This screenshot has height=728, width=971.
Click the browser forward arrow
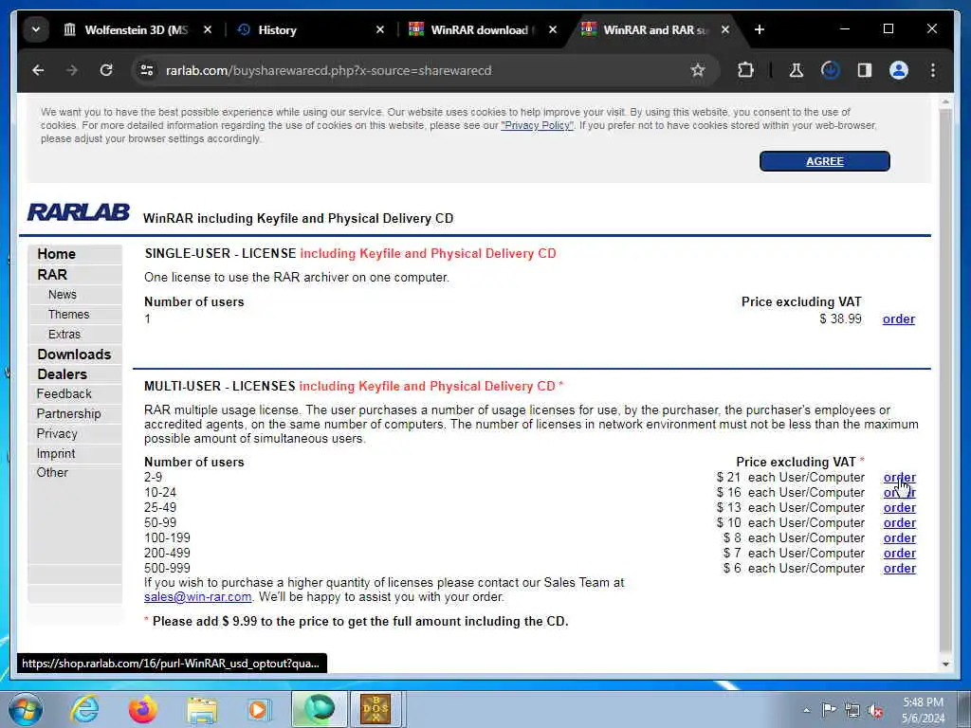click(x=72, y=70)
